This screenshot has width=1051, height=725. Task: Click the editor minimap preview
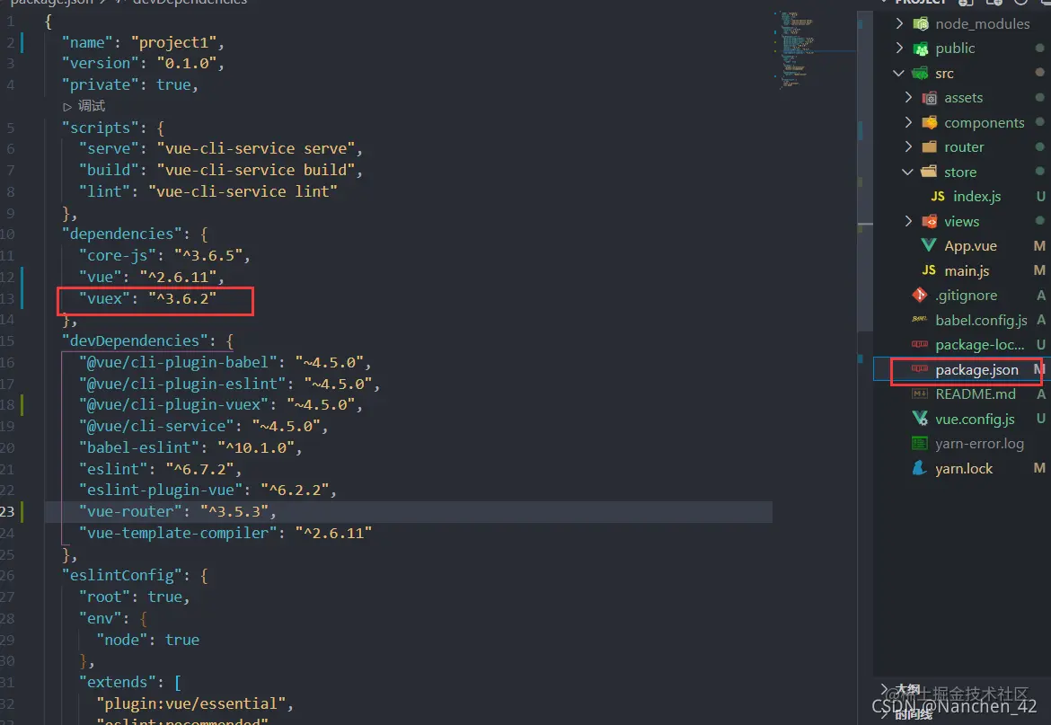pyautogui.click(x=797, y=50)
